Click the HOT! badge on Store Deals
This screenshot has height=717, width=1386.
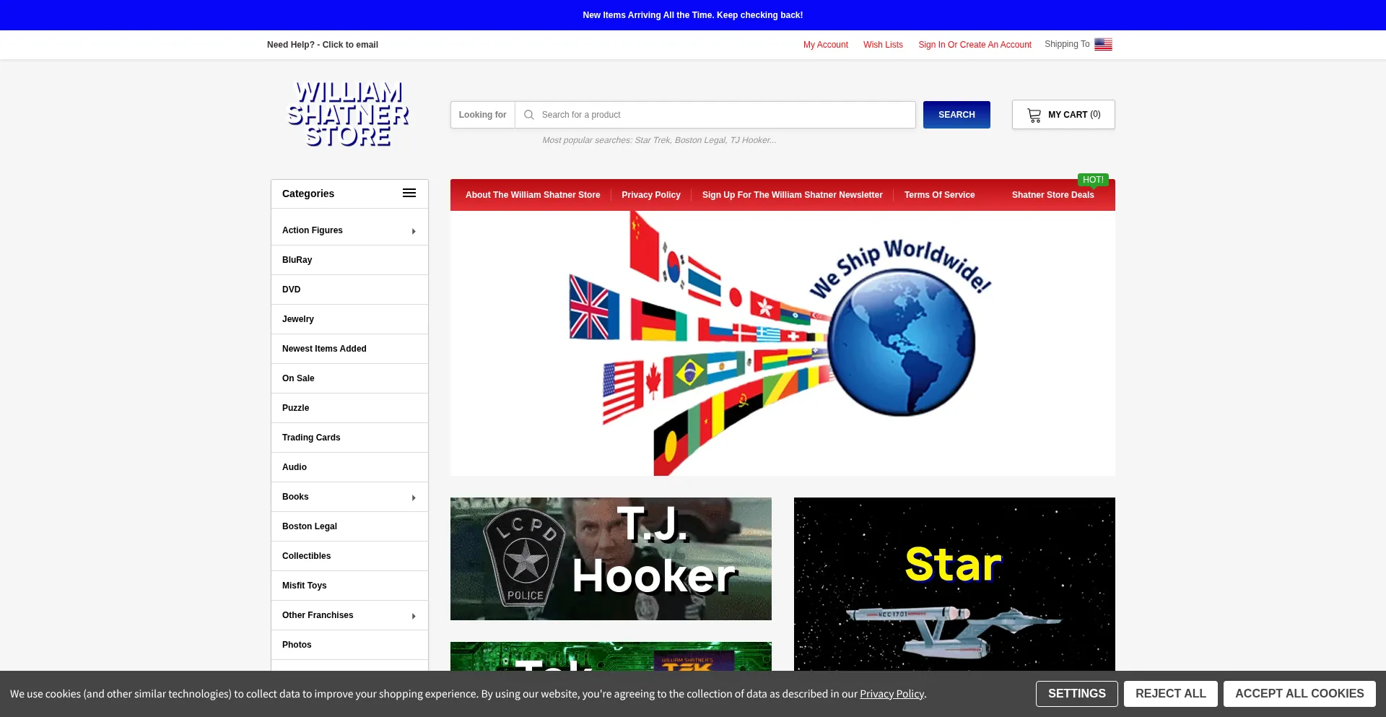coord(1093,180)
